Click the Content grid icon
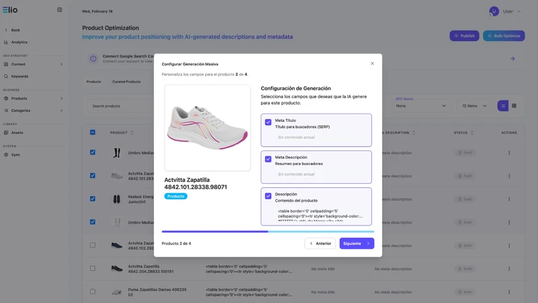 pos(6,64)
